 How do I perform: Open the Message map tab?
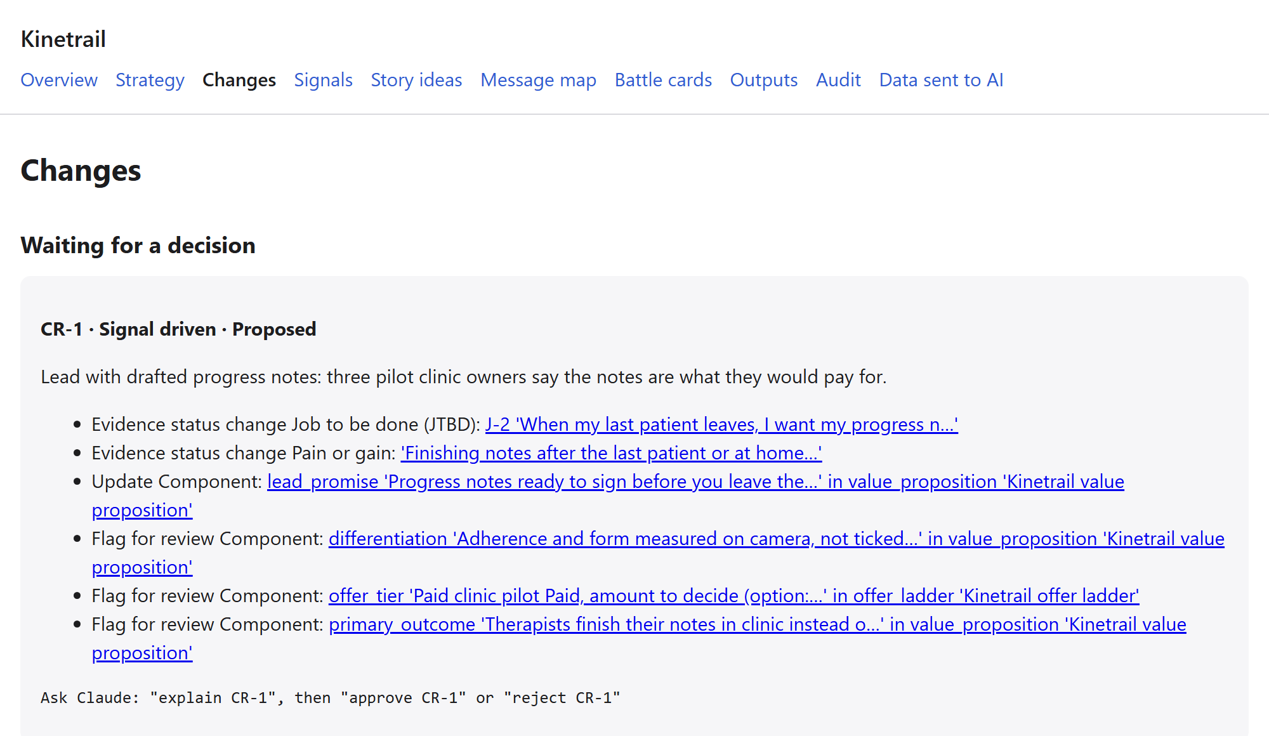538,80
